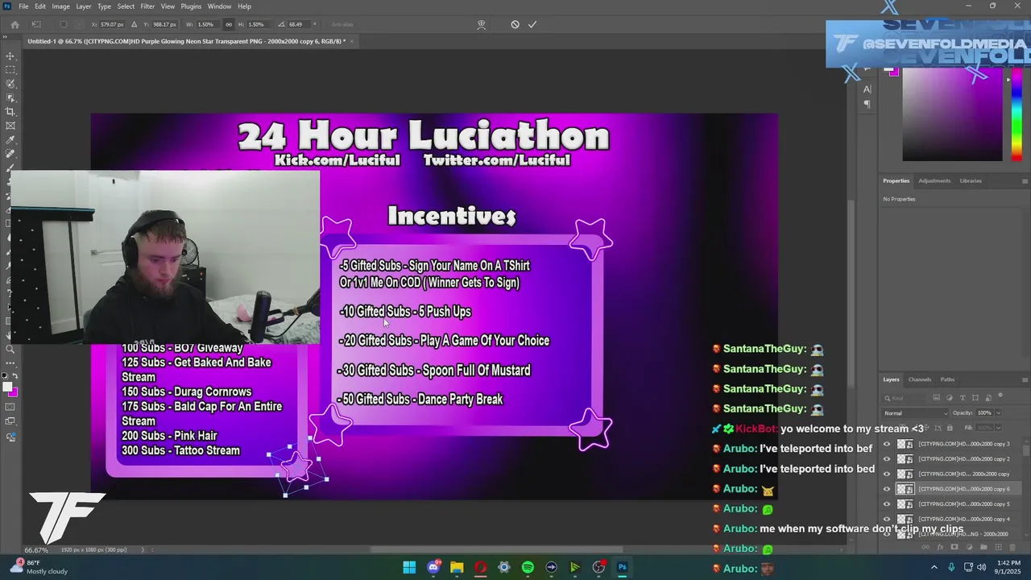1031x580 pixels.
Task: Select the Zoom tool in toolbar
Action: point(10,350)
